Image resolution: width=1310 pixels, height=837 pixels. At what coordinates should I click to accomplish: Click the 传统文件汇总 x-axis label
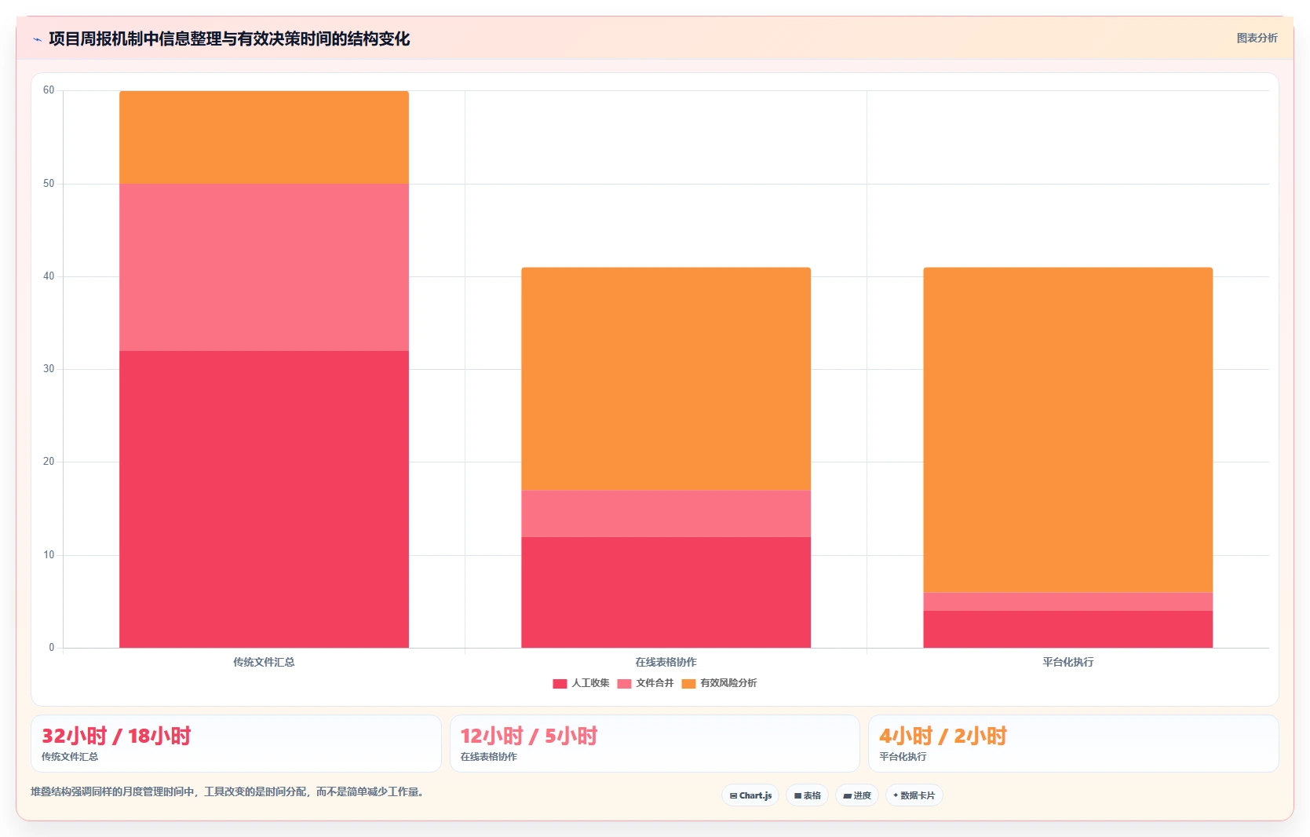tap(264, 662)
